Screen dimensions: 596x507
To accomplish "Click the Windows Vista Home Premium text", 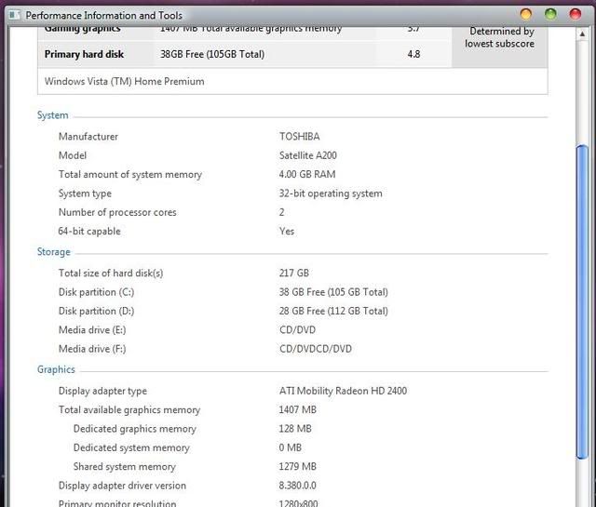I will 125,81.
